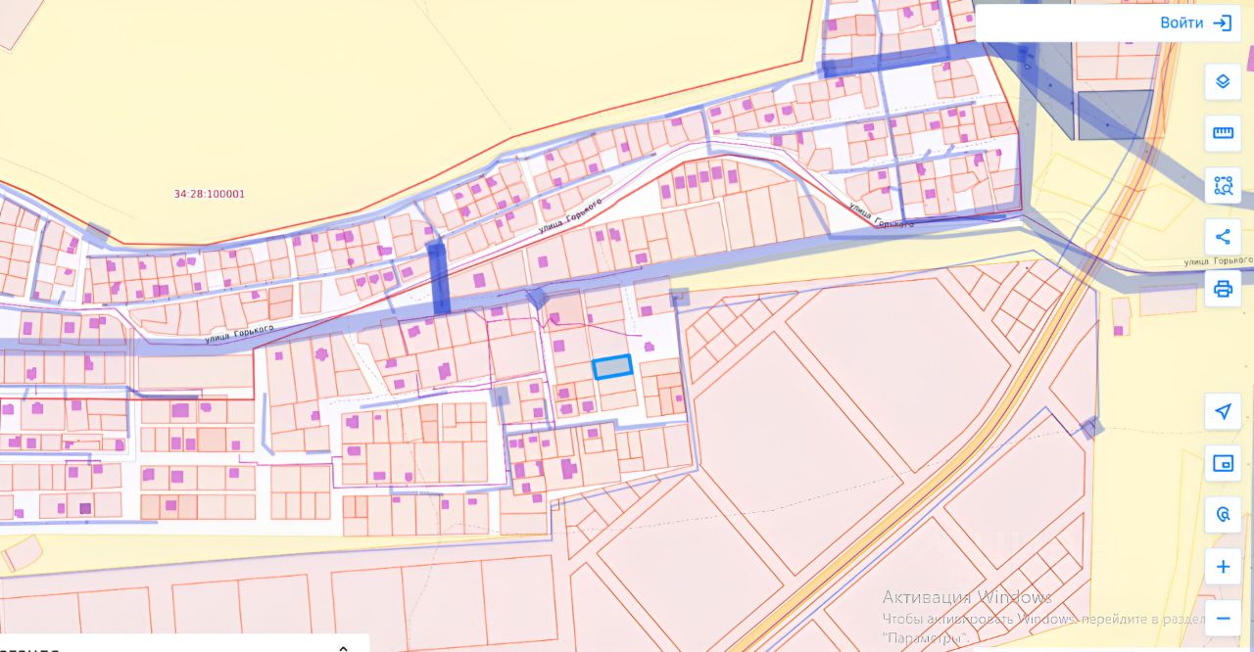Screen dimensions: 1254x652
Task: Share the current map view
Action: (1223, 237)
